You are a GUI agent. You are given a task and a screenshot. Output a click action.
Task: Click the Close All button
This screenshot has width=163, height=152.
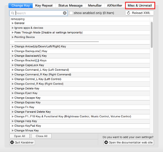click(42, 136)
